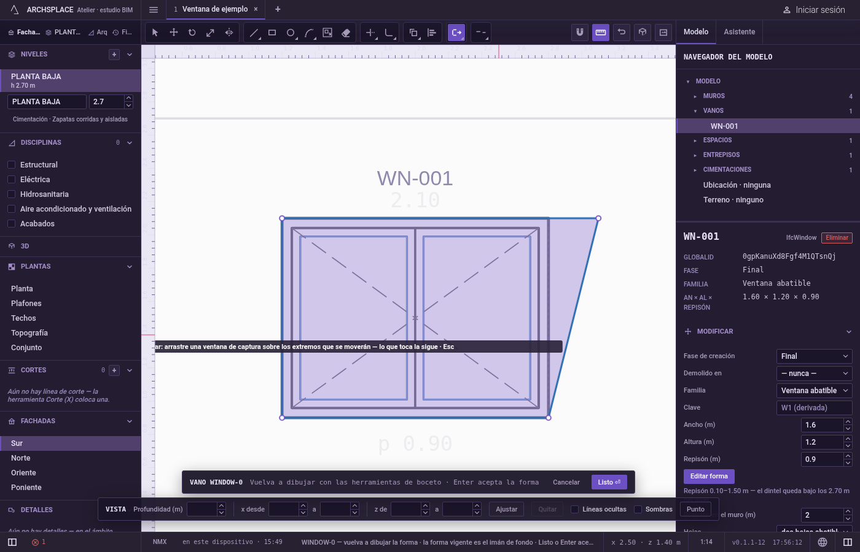860x552 pixels.
Task: Enable the Estructural discipline checkbox
Action: pyautogui.click(x=11, y=165)
